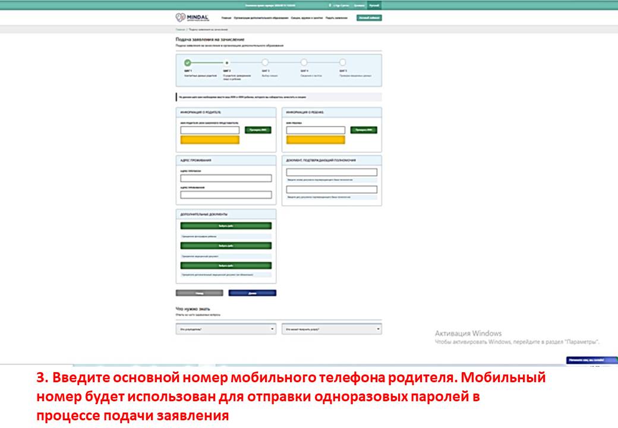Open 'Организации дополнительного образования' menu item

[x=261, y=18]
